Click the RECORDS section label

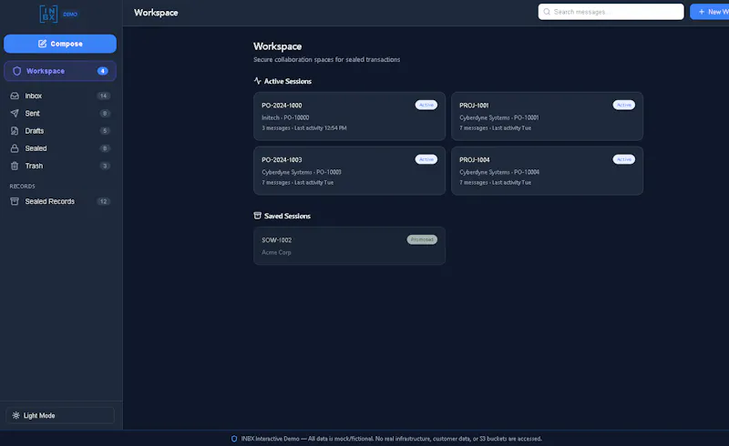click(22, 187)
